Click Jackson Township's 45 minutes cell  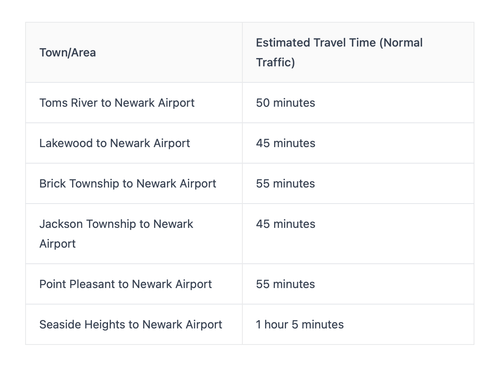(285, 224)
